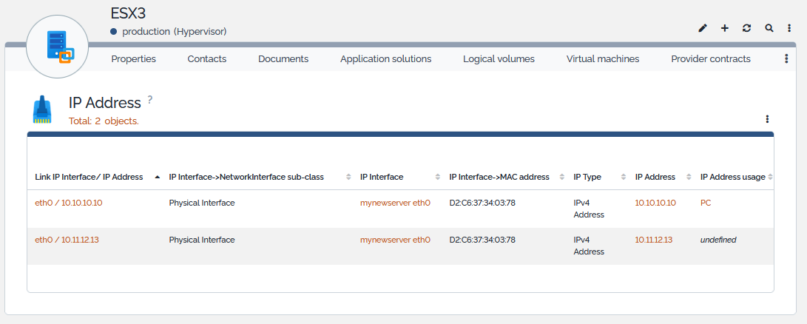Open mynewserver eth0 link in second row
Viewport: 807px width, 324px height.
395,240
